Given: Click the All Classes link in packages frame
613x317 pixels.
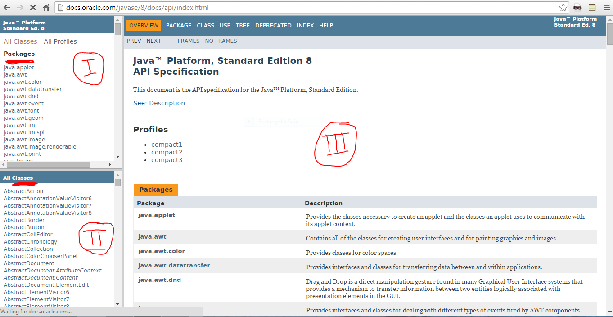Looking at the screenshot, I should pos(20,41).
